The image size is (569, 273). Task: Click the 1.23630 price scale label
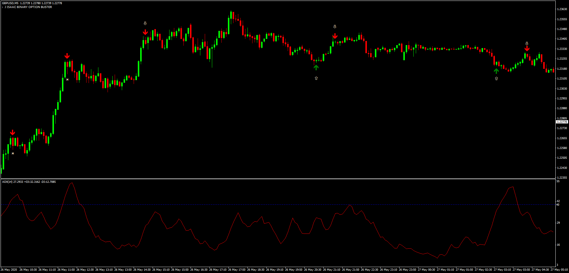[562, 9]
